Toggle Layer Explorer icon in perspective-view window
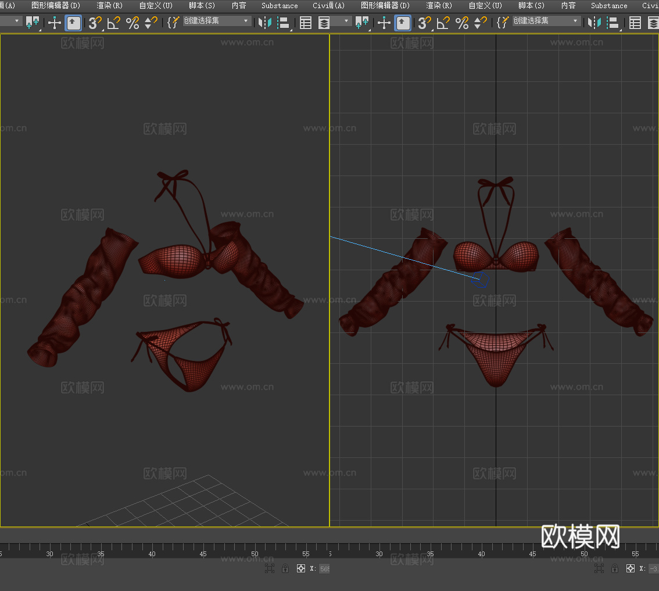 [x=324, y=23]
